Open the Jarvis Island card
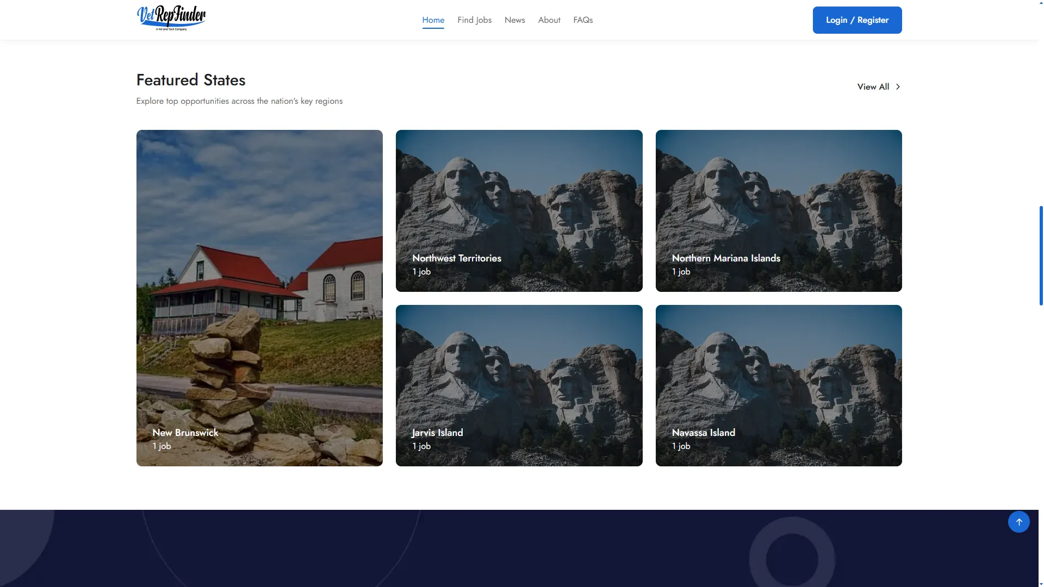The height and width of the screenshot is (587, 1044). [519, 385]
